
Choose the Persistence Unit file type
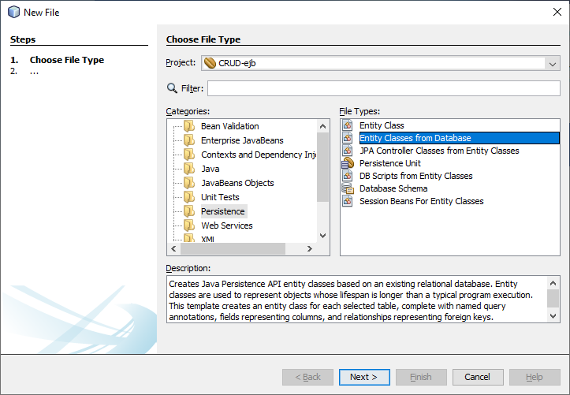click(x=390, y=163)
